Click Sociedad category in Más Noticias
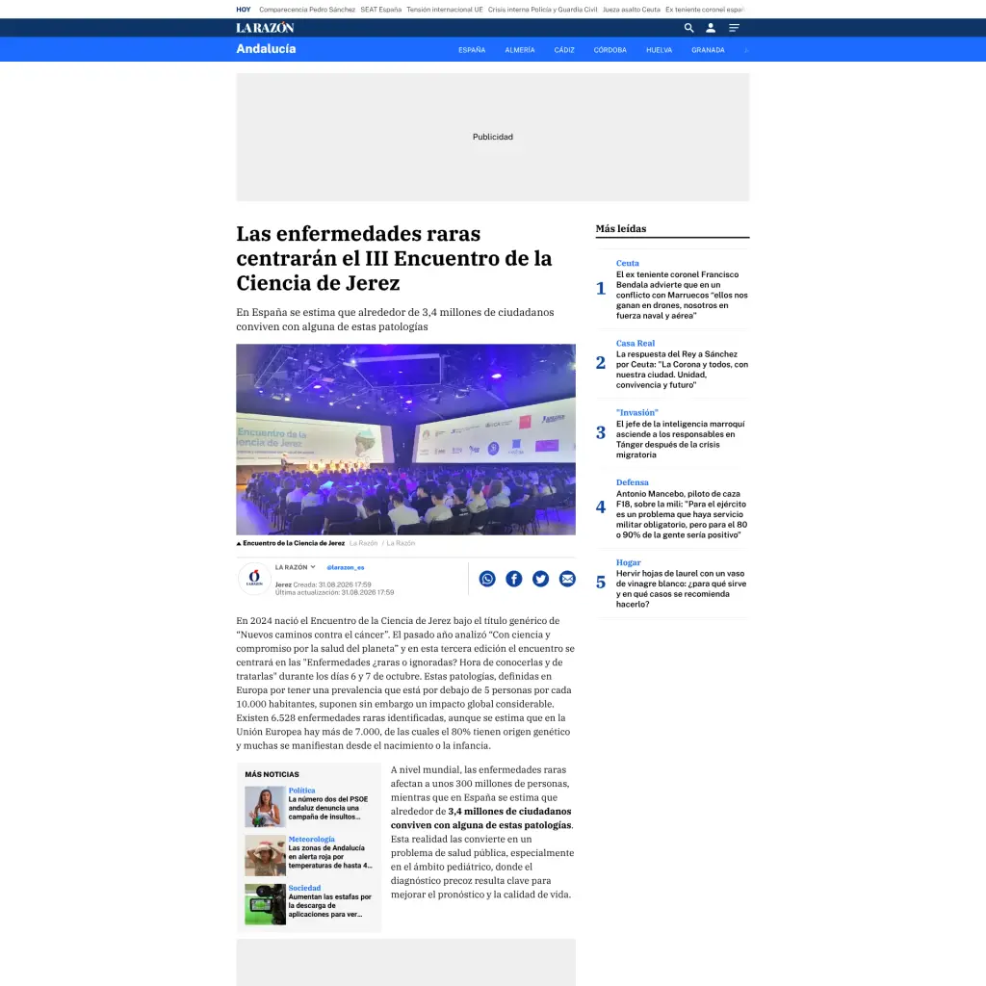This screenshot has width=986, height=986. click(x=304, y=888)
